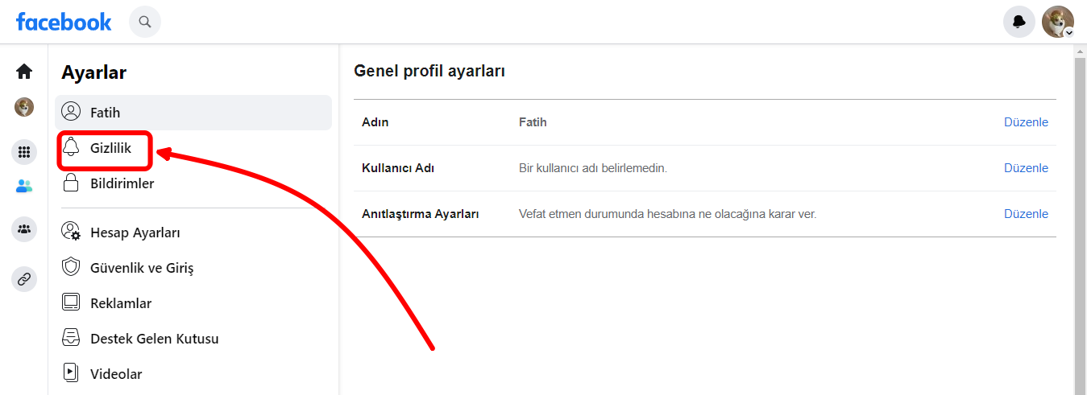
Task: Click the person icon beside Fatih
Action: click(x=71, y=112)
